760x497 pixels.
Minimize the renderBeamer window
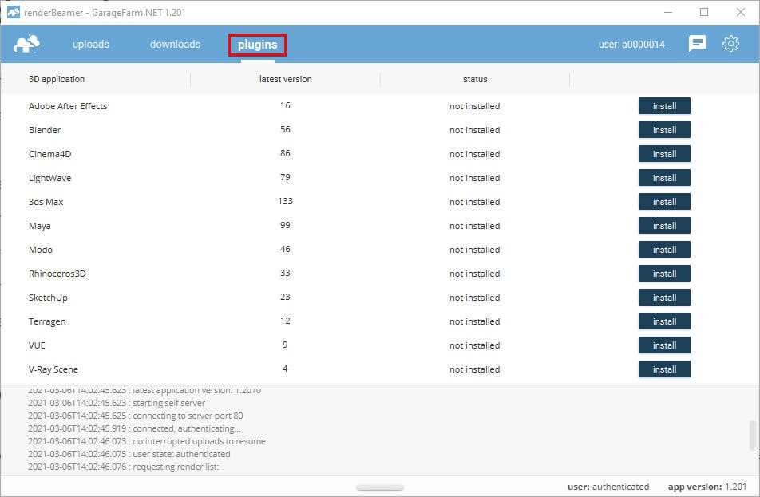(668, 12)
